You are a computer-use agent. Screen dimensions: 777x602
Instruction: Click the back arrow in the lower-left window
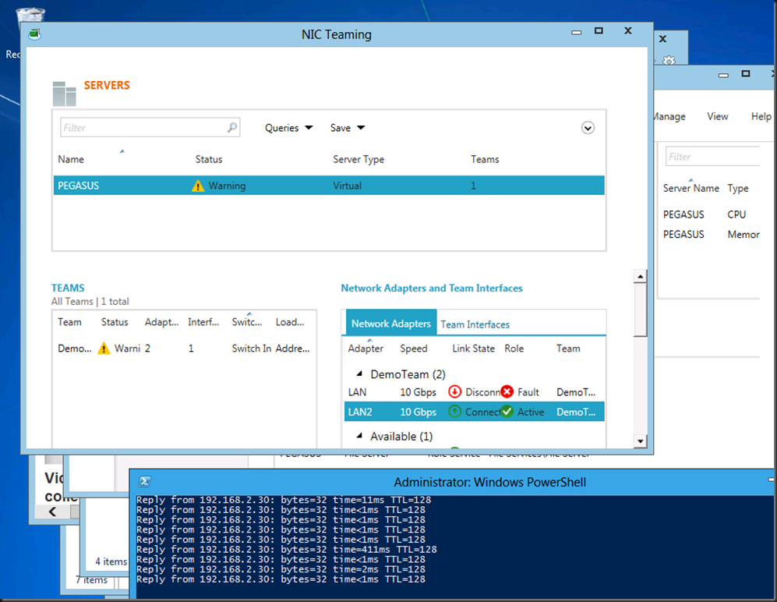click(x=52, y=512)
